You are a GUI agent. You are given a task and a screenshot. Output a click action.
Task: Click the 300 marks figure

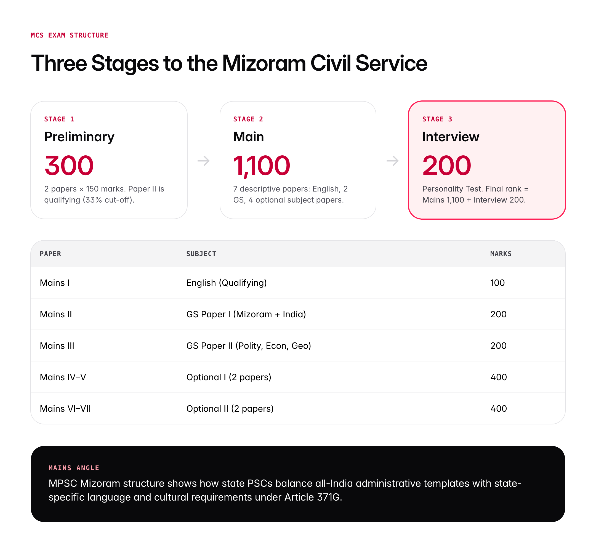[69, 165]
